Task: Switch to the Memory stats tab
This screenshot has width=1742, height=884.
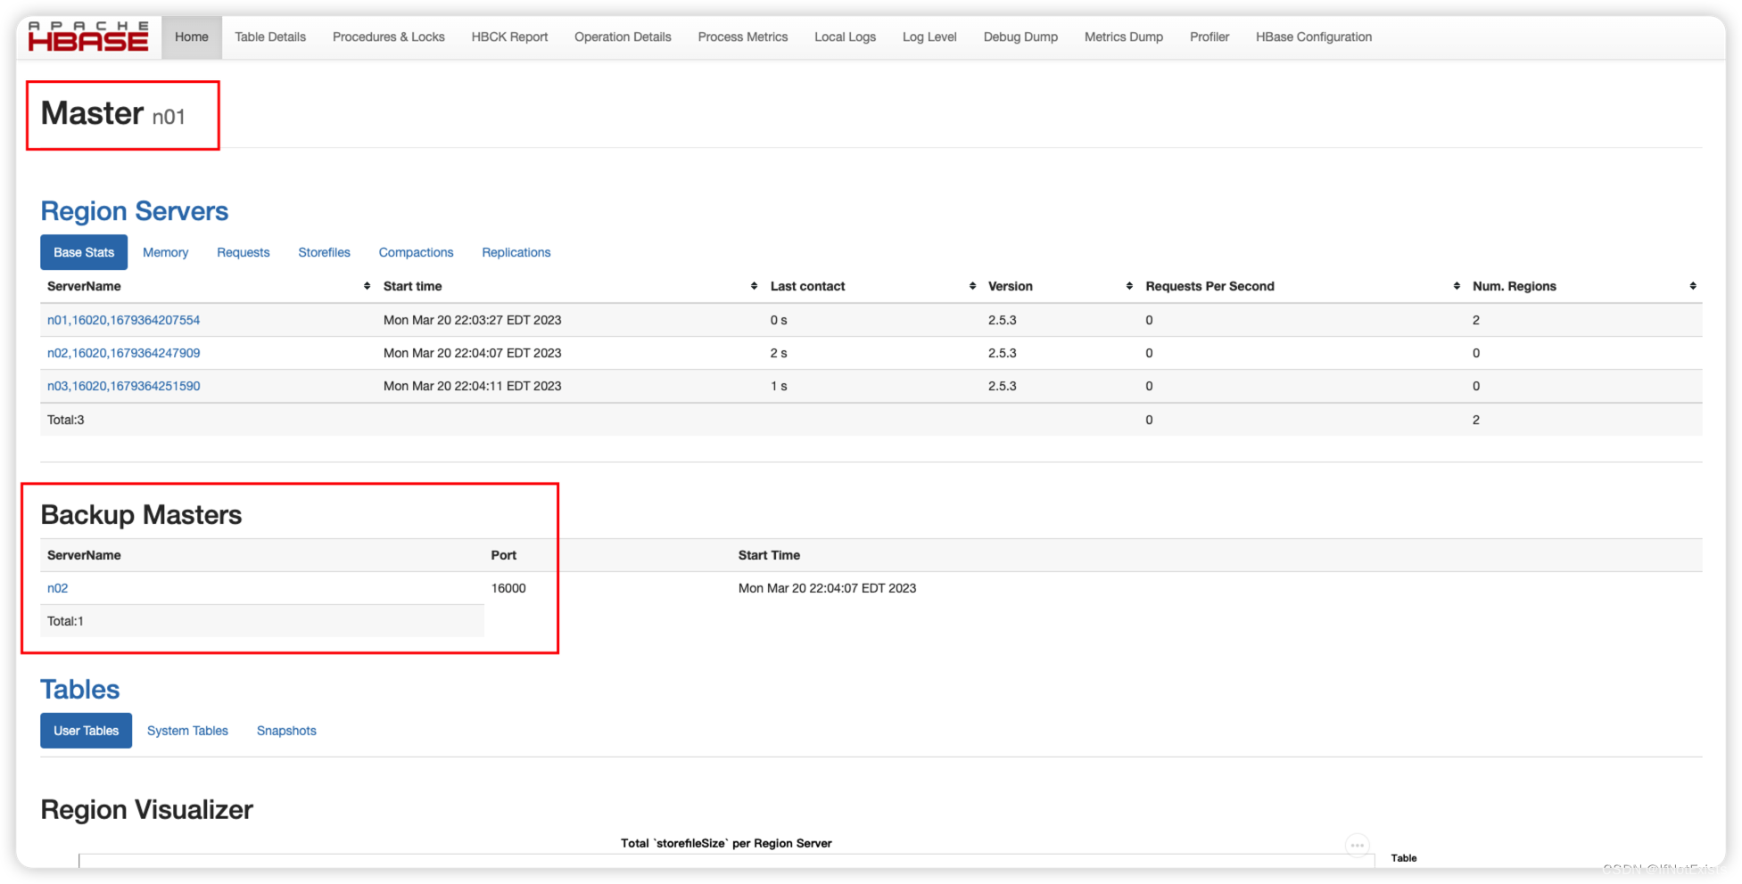Action: pos(165,252)
